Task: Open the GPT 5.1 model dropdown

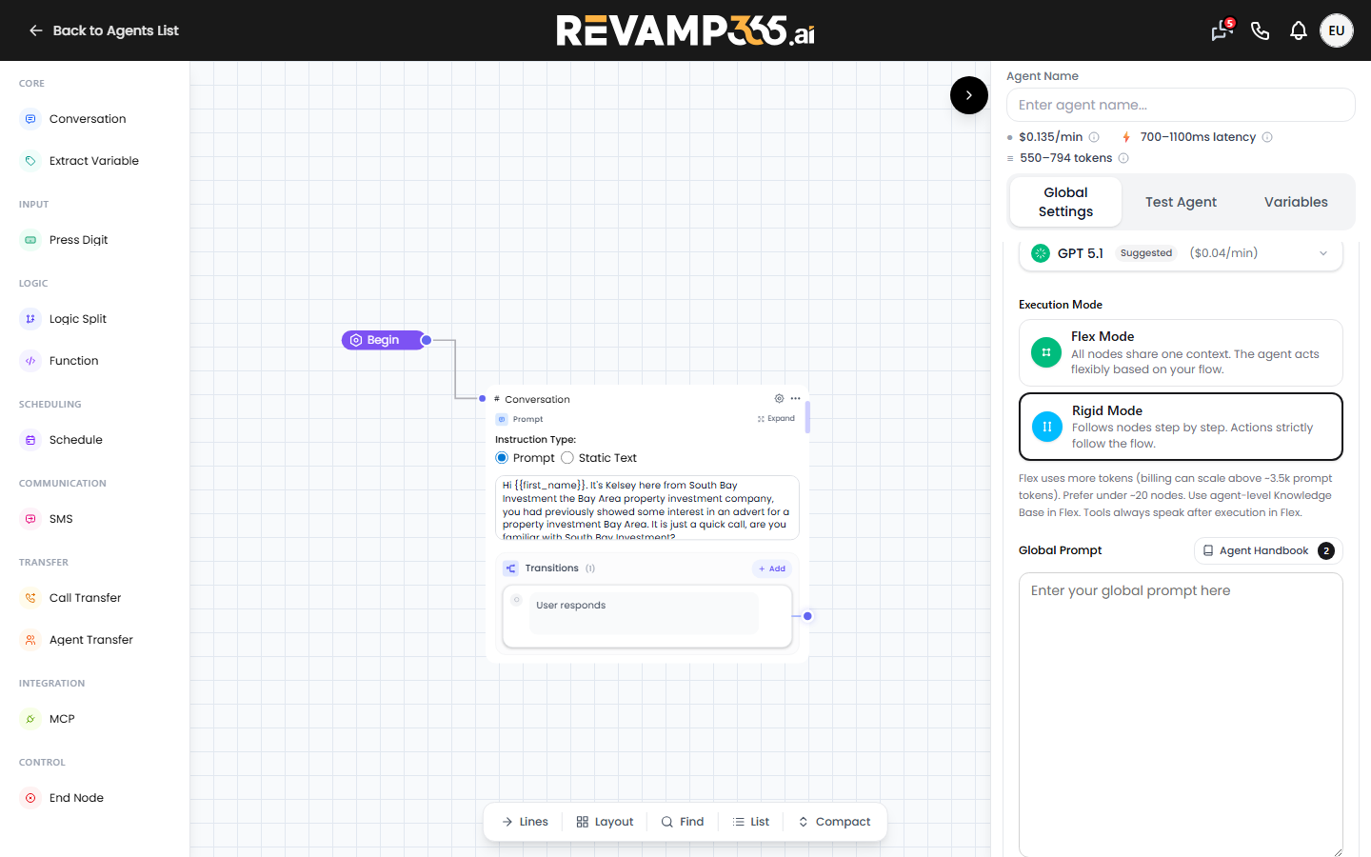Action: point(1181,253)
